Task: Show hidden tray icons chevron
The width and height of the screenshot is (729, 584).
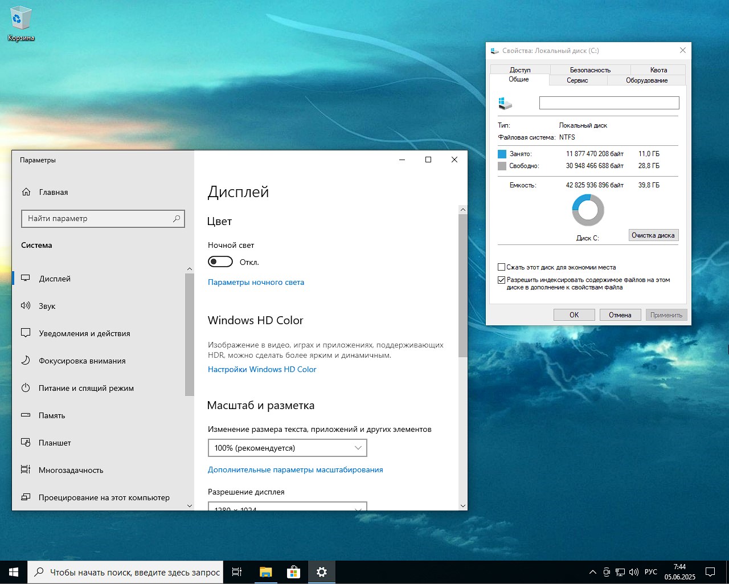Action: pyautogui.click(x=593, y=572)
